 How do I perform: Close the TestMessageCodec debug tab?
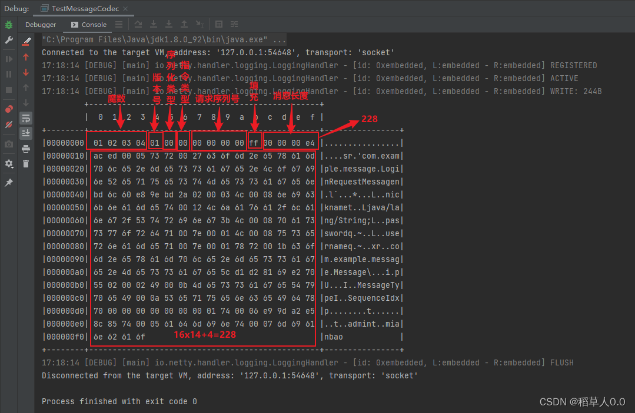tap(125, 8)
